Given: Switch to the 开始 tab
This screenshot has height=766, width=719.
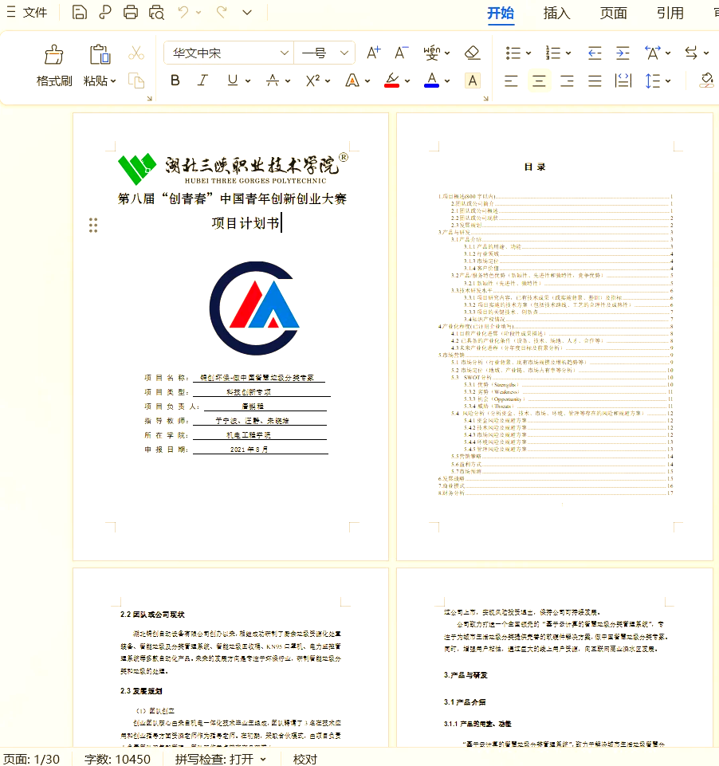Looking at the screenshot, I should coord(501,14).
